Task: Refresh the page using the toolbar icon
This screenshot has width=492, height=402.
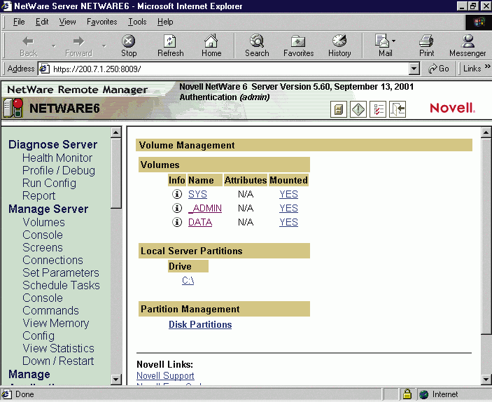Action: (170, 46)
